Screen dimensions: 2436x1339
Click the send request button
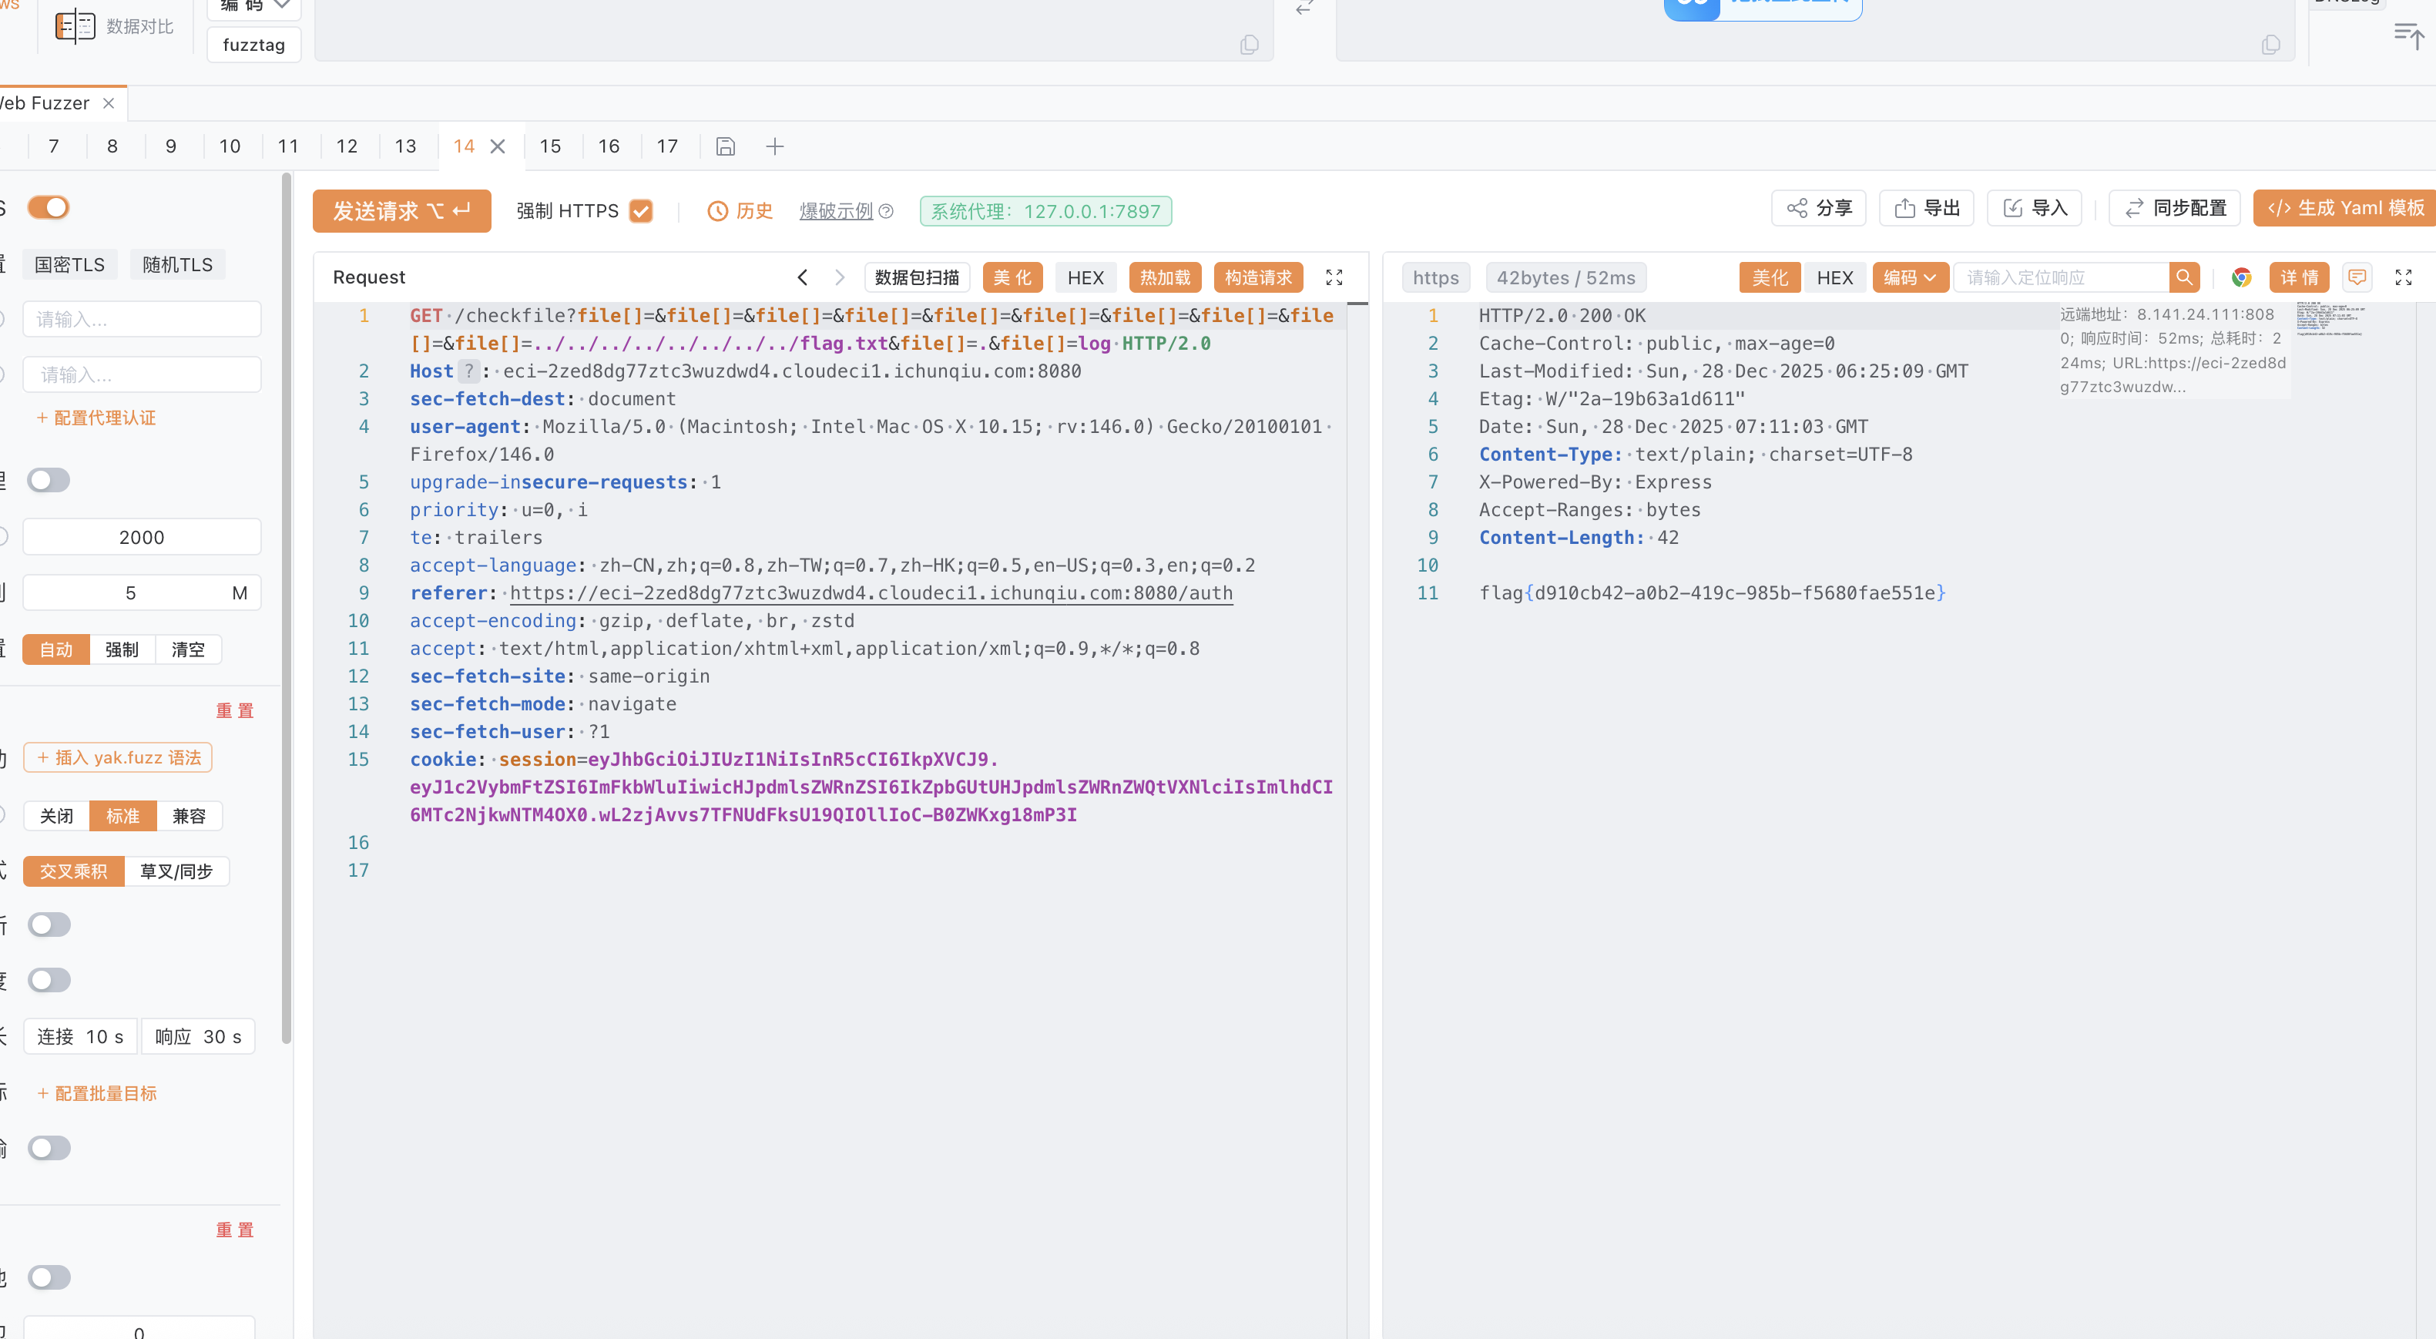pyautogui.click(x=401, y=211)
